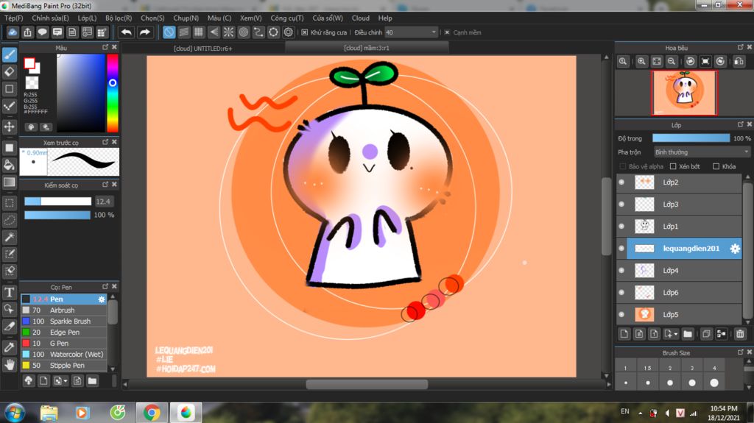Open Chrome from the taskbar

point(152,413)
